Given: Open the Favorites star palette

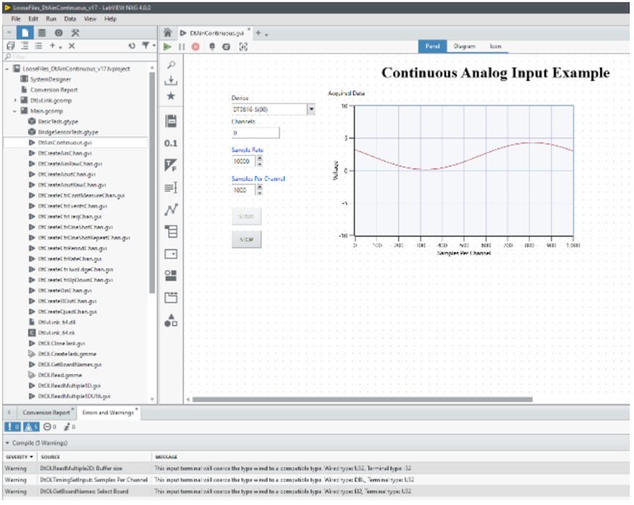Looking at the screenshot, I should pyautogui.click(x=172, y=96).
